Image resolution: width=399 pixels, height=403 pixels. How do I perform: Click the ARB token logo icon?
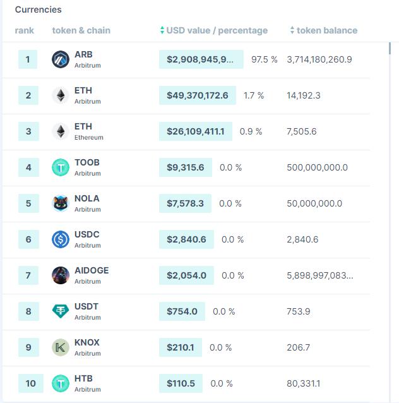click(x=61, y=59)
